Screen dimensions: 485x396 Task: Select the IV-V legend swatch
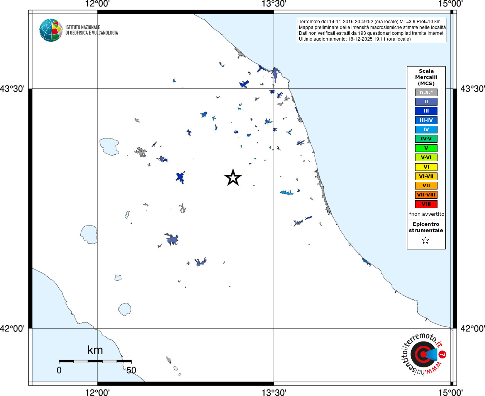point(426,139)
